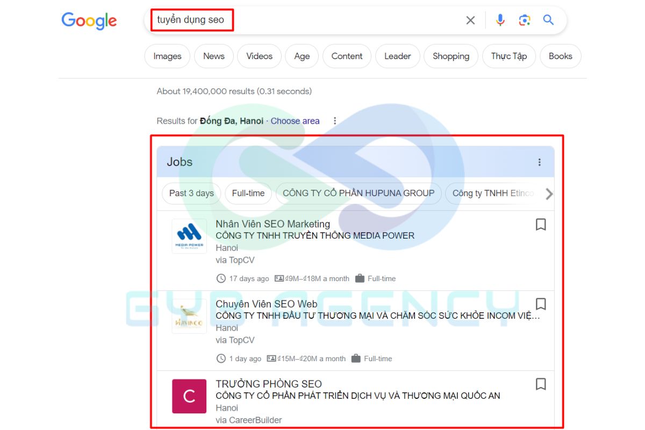Switch to the Videos tab

(260, 56)
